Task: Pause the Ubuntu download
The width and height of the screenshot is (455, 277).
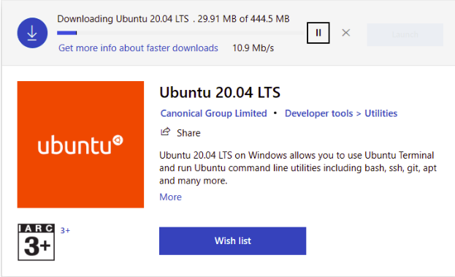Action: (x=318, y=33)
